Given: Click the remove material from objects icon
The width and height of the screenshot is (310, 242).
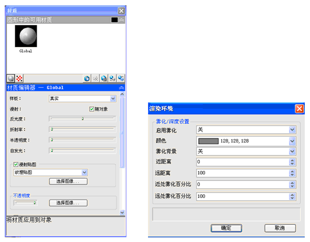Looking at the screenshot, I should click(x=121, y=79).
